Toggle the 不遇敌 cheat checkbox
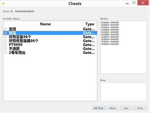 click(5, 49)
